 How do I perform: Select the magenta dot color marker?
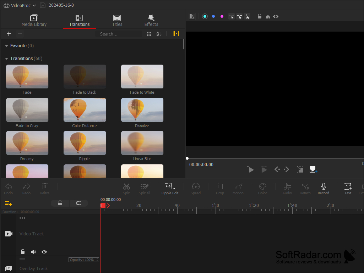tap(222, 16)
